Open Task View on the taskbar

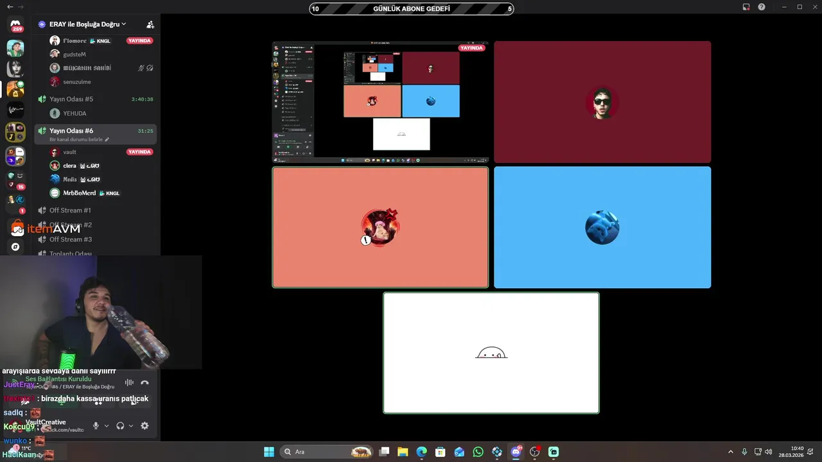tap(384, 452)
